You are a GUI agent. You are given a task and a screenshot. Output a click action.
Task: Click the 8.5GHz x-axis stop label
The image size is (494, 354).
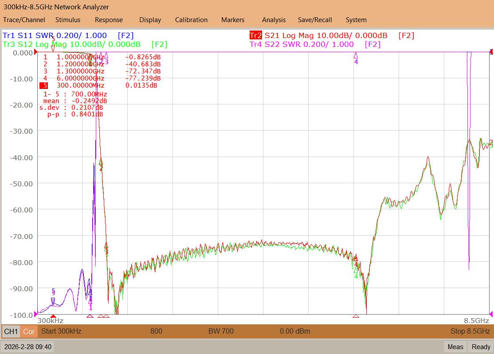pyautogui.click(x=476, y=321)
